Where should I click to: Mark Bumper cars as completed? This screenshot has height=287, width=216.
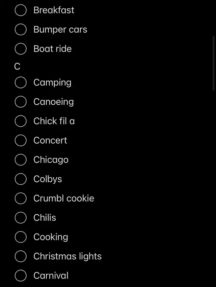[21, 30]
